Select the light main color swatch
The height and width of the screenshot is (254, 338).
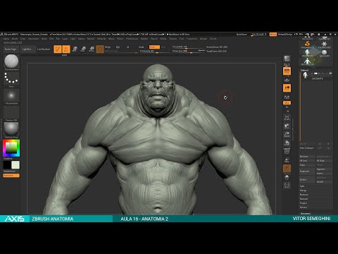pos(15,165)
